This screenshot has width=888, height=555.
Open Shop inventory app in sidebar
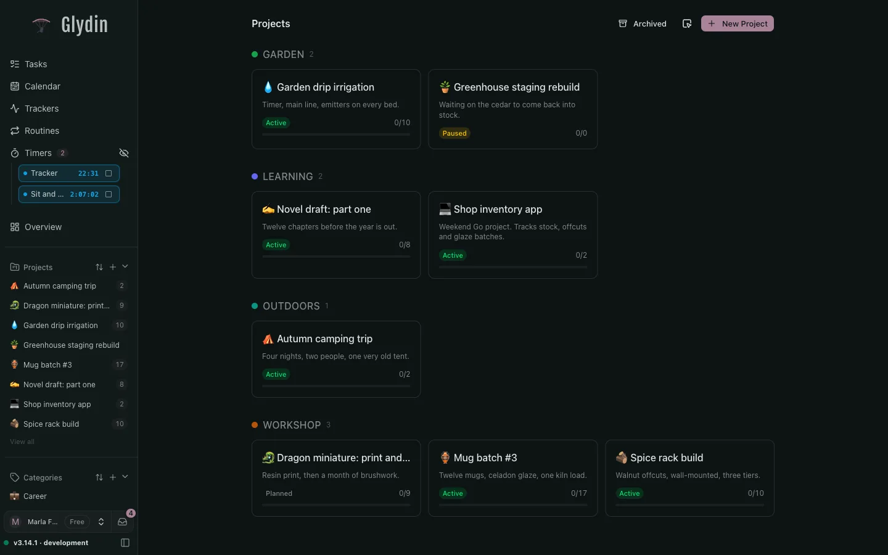point(68,405)
